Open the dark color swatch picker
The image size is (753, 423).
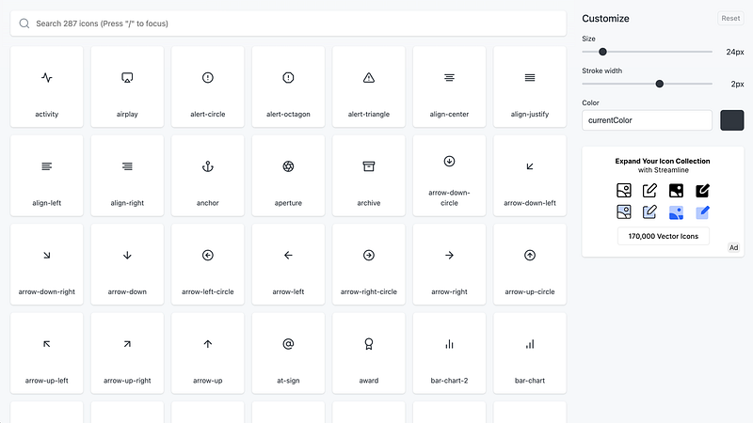pyautogui.click(x=732, y=120)
